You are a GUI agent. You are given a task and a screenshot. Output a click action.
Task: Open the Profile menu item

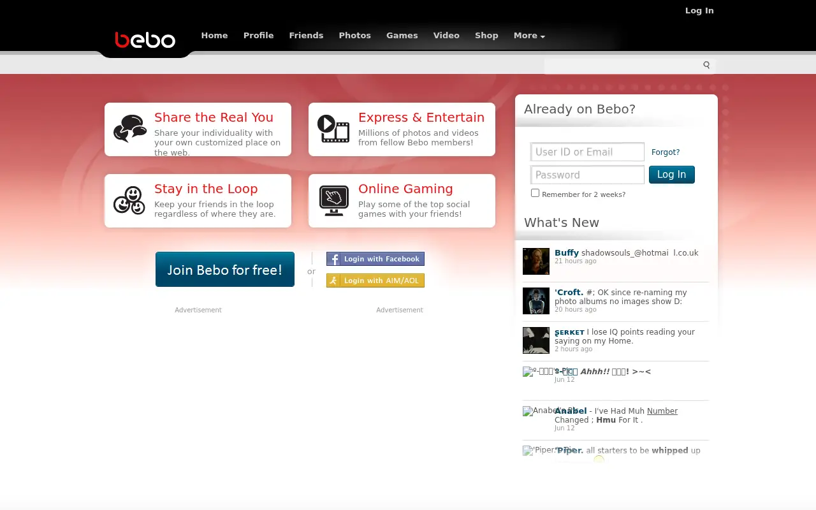258,36
